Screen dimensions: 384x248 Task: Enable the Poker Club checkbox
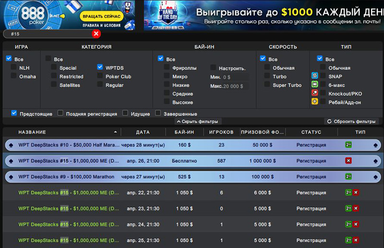click(100, 76)
